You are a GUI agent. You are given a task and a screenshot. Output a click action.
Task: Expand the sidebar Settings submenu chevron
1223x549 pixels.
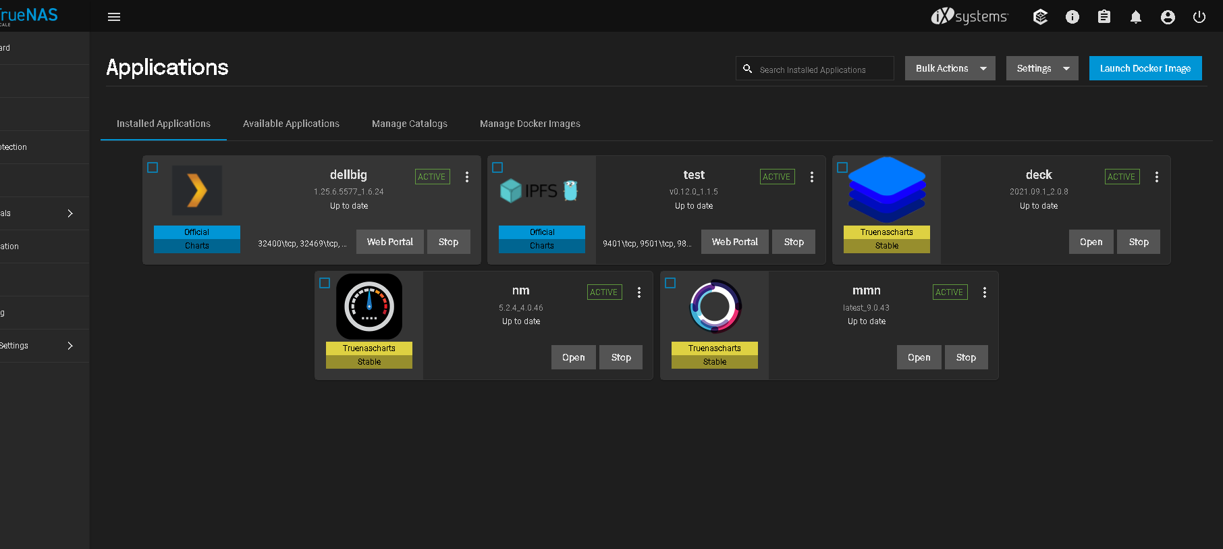click(70, 346)
